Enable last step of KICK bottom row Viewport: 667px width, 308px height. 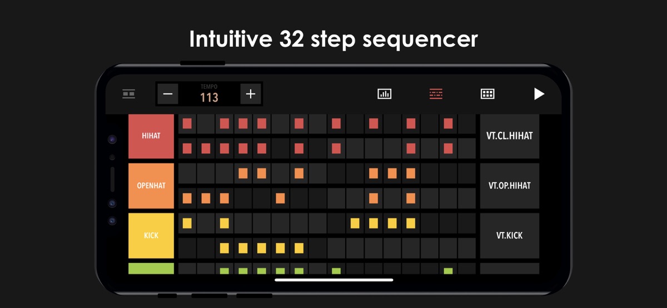click(467, 247)
